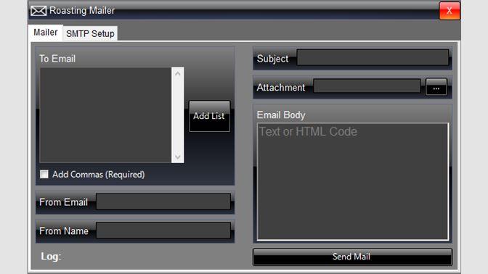Open attachment browse button with three dots

pos(436,87)
